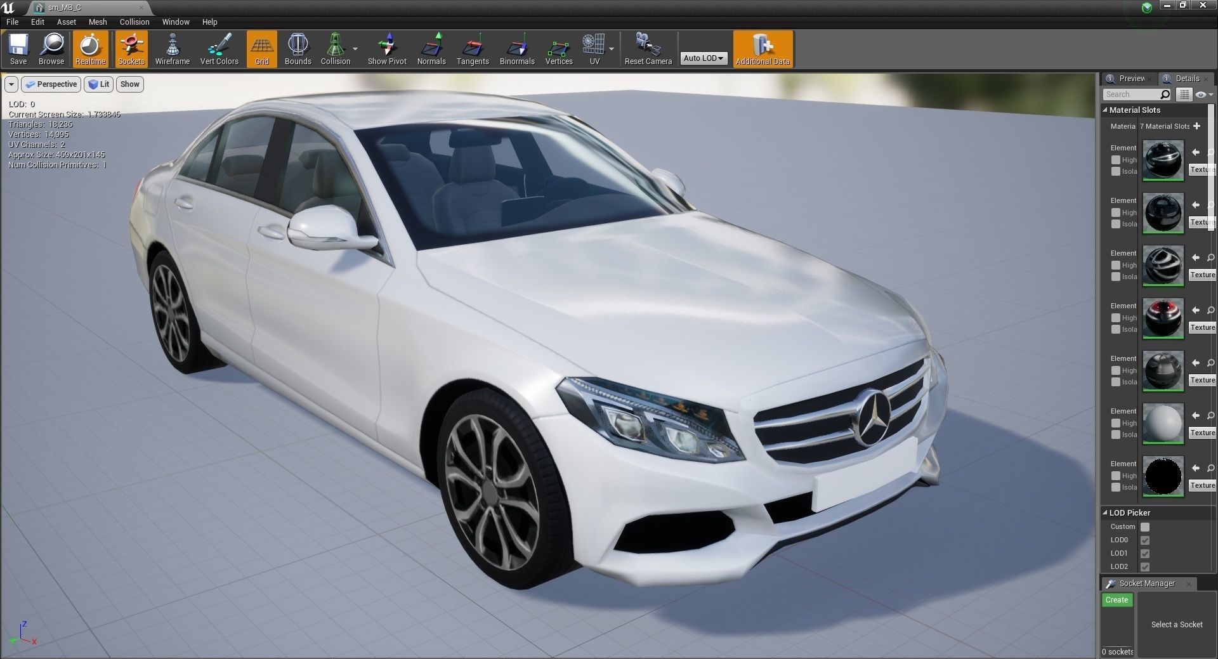Open Texture dropdown for black disk material
The image size is (1218, 659).
(1202, 485)
